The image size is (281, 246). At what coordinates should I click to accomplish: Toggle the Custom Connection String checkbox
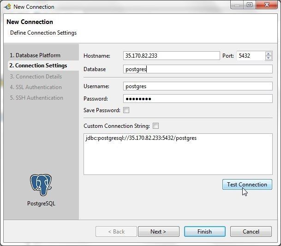click(155, 126)
